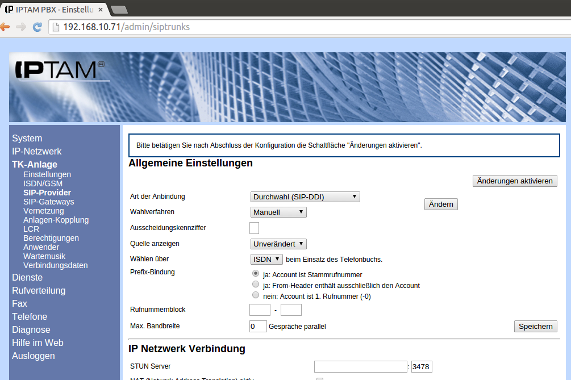Viewport: 571px width, 380px height.
Task: Click the Speichern button
Action: click(x=535, y=327)
